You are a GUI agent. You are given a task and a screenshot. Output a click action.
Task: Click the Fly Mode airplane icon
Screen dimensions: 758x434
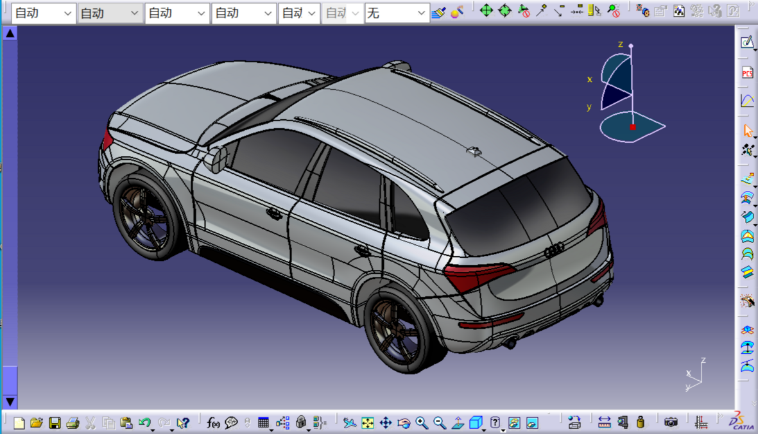point(349,422)
